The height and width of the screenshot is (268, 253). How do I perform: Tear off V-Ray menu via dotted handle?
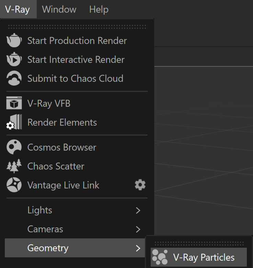click(77, 27)
